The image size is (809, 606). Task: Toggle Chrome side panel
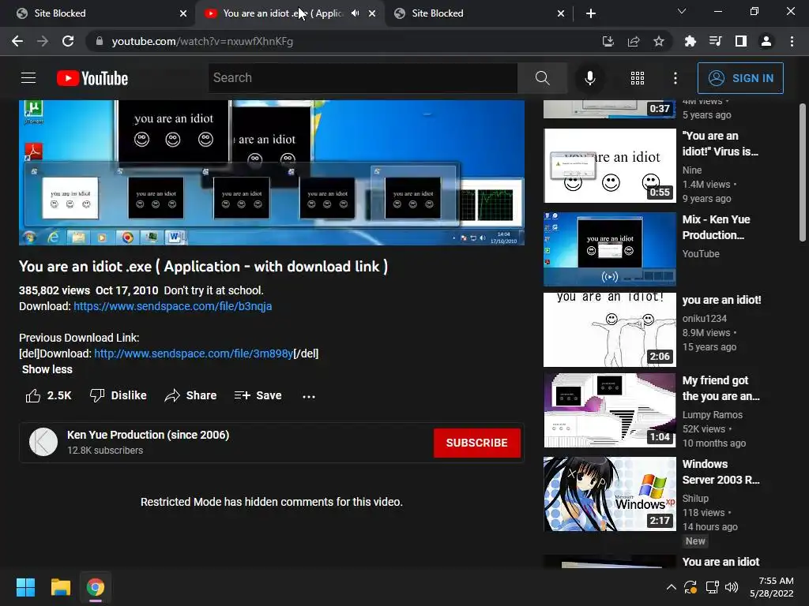tap(741, 41)
